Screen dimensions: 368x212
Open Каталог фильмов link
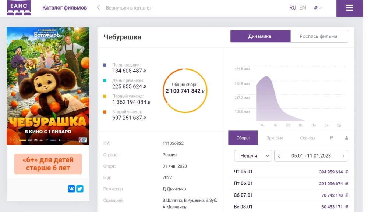coord(65,8)
